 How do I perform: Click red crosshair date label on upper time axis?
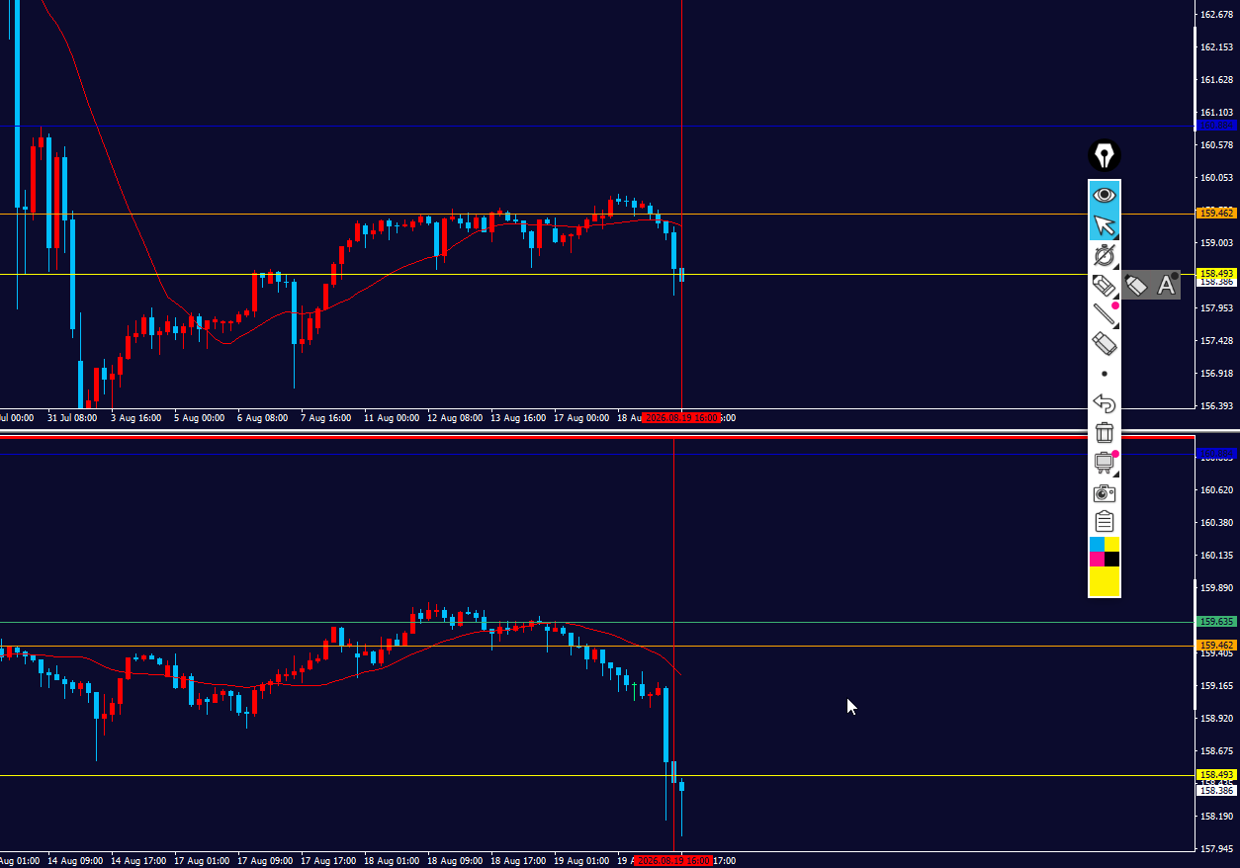pyautogui.click(x=681, y=418)
